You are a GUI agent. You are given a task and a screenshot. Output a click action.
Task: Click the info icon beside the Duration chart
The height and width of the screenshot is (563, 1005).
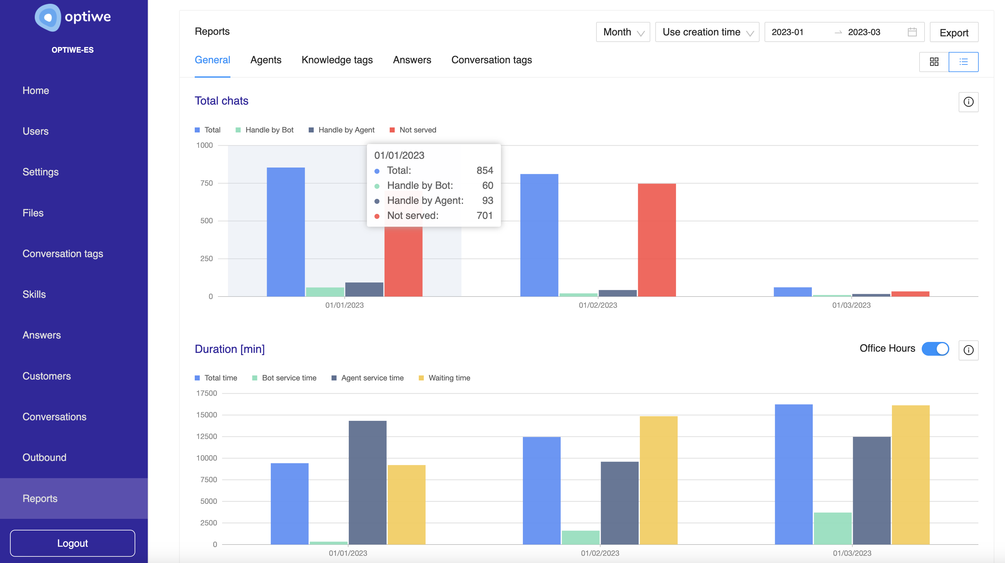point(968,350)
